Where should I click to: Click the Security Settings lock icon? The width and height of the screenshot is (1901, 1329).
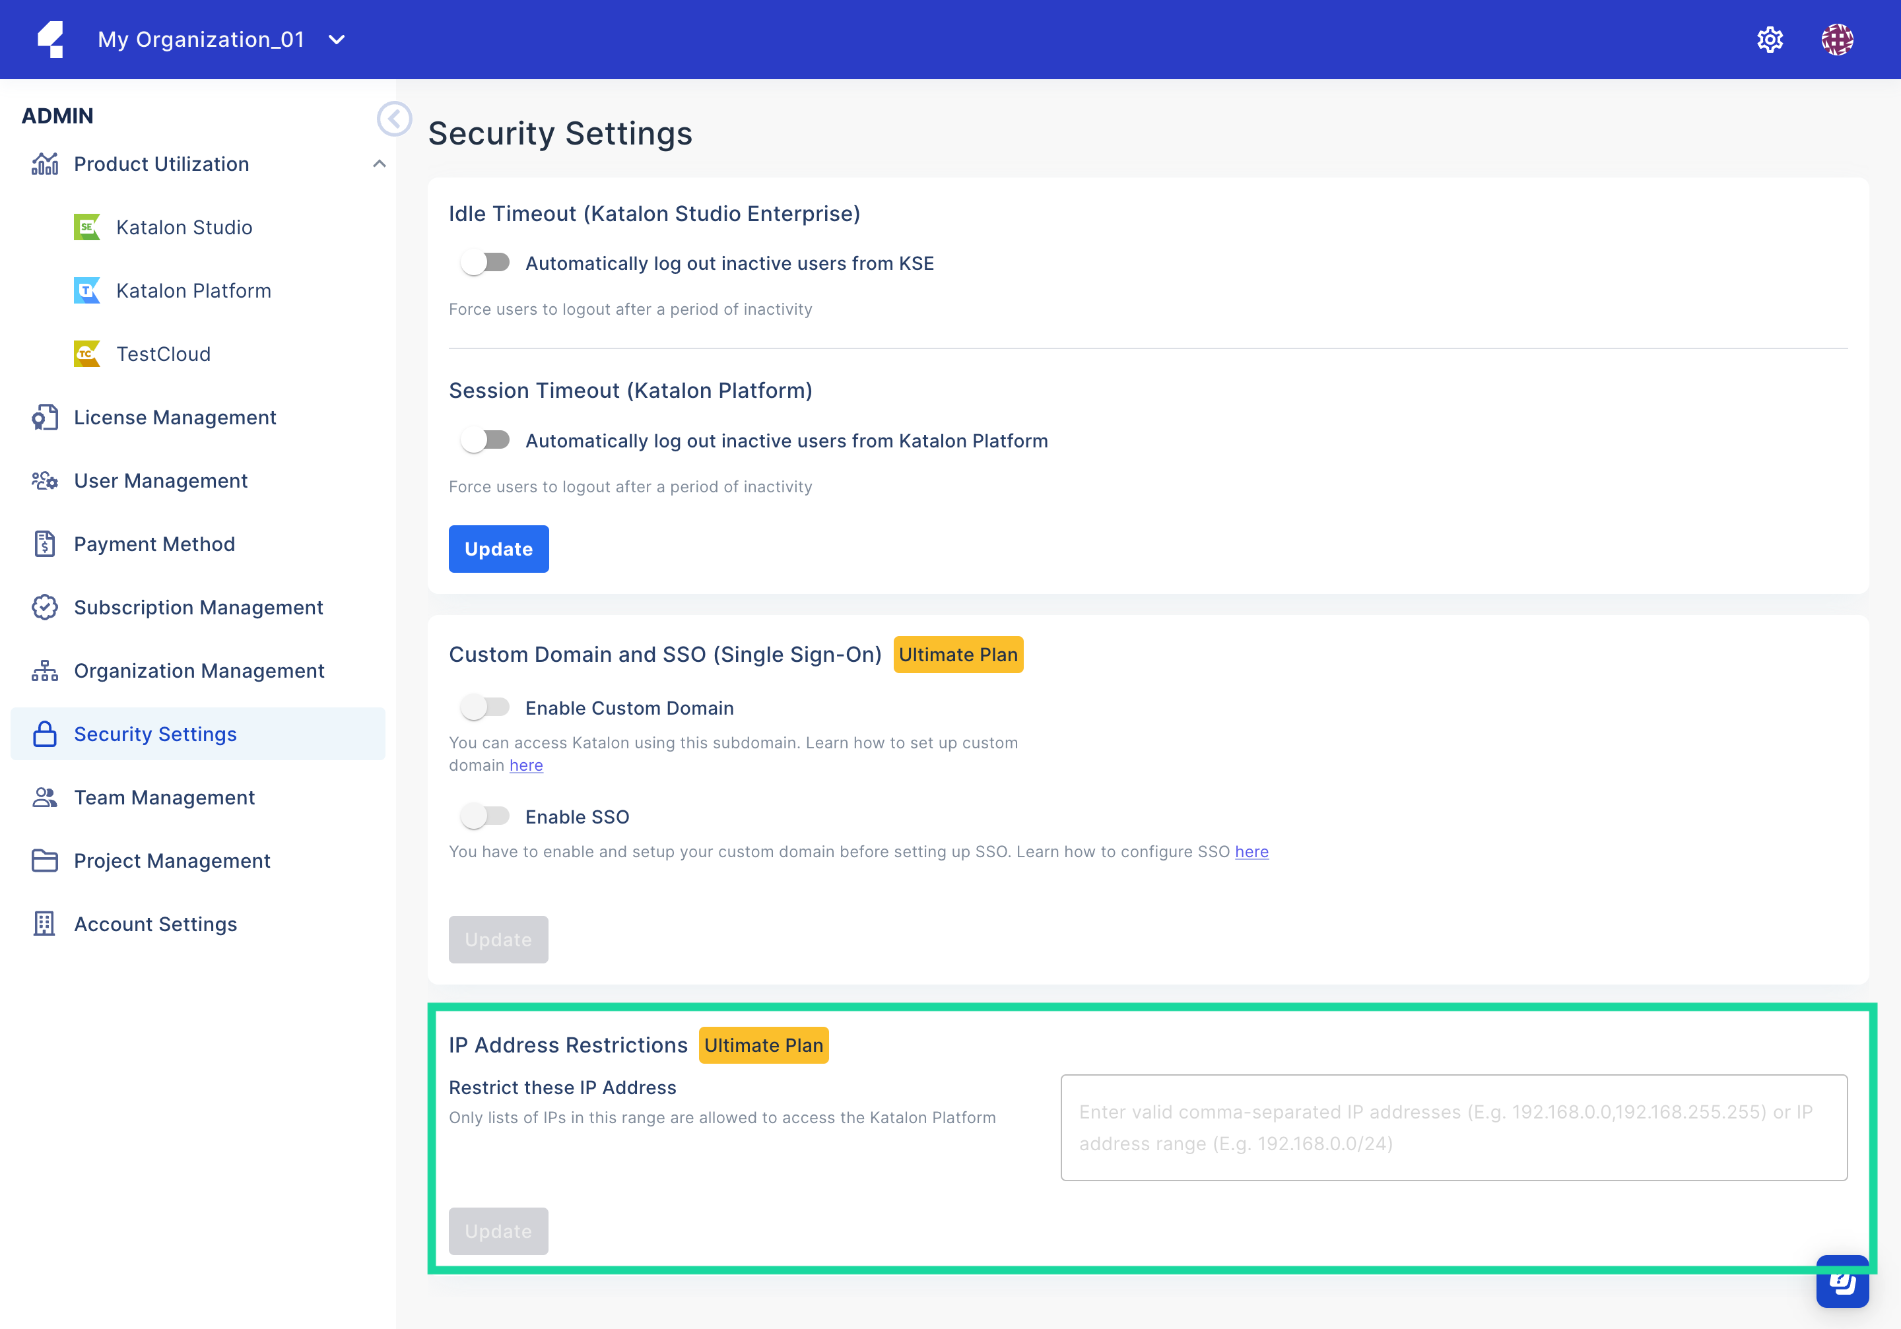45,734
